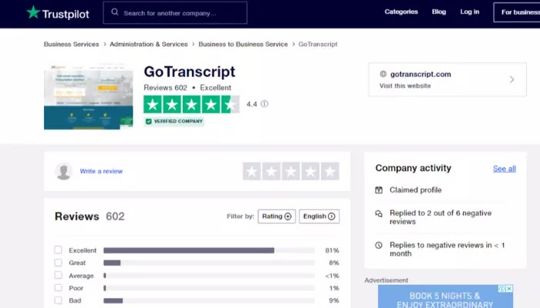Click the clock icon for reply time
This screenshot has height=308, width=540.
click(379, 245)
